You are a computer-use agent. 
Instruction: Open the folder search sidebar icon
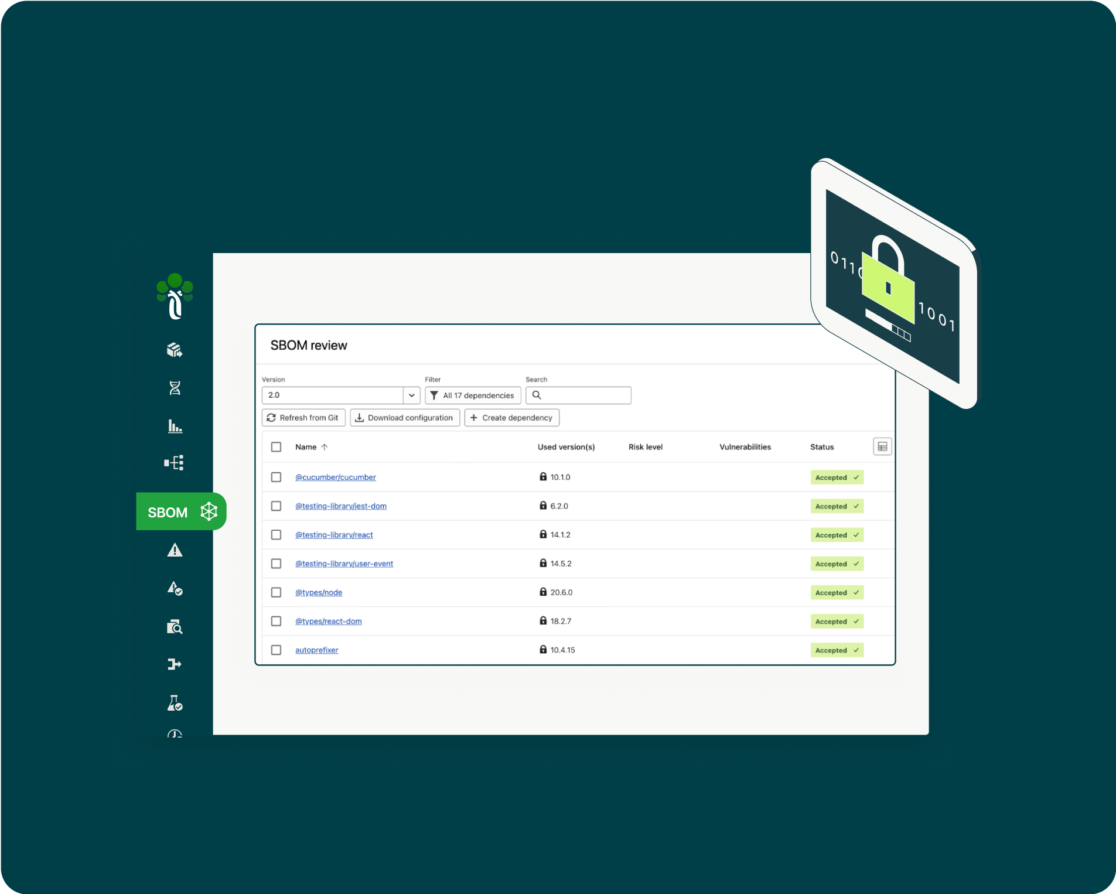coord(175,627)
